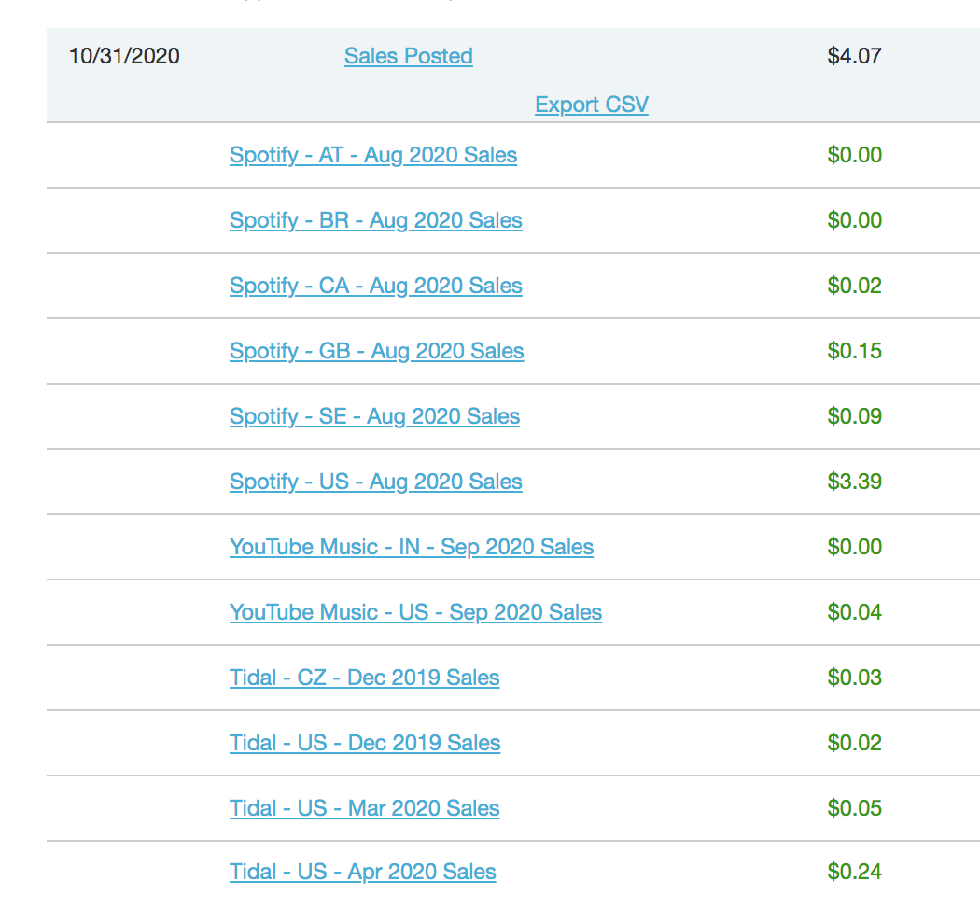Go to Spotify - SE - Aug 2020 Sales

click(x=374, y=416)
